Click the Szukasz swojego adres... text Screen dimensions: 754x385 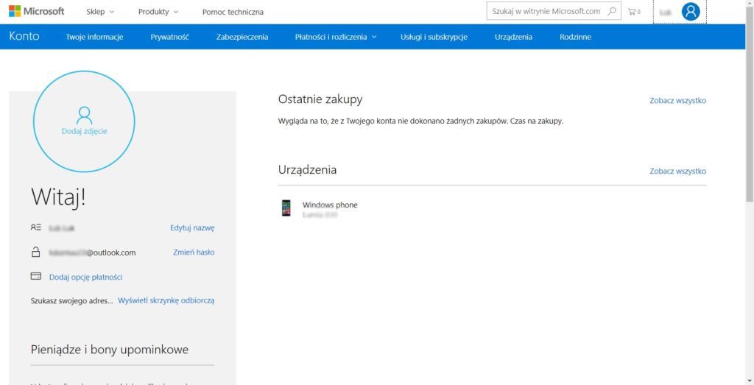[x=72, y=300]
